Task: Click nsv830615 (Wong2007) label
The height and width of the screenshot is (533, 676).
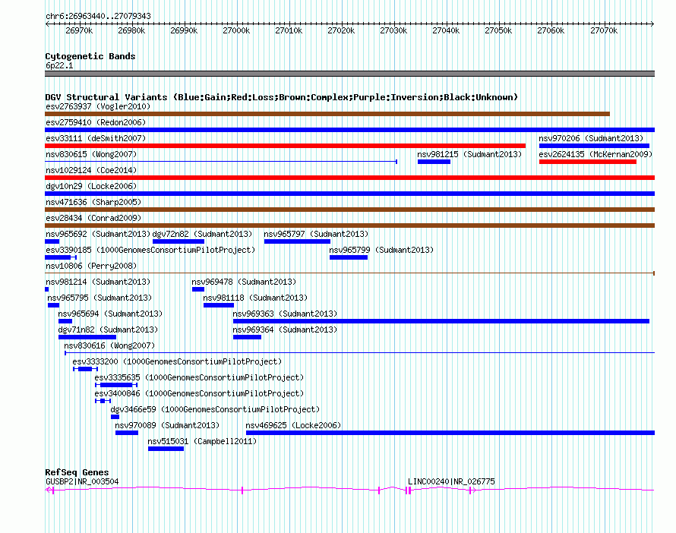Action: tap(91, 154)
